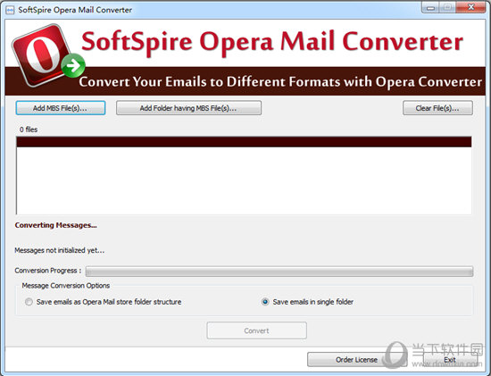Click the 'Convert Your Emails to Different Formats' tagline
The width and height of the screenshot is (491, 376).
tap(280, 82)
